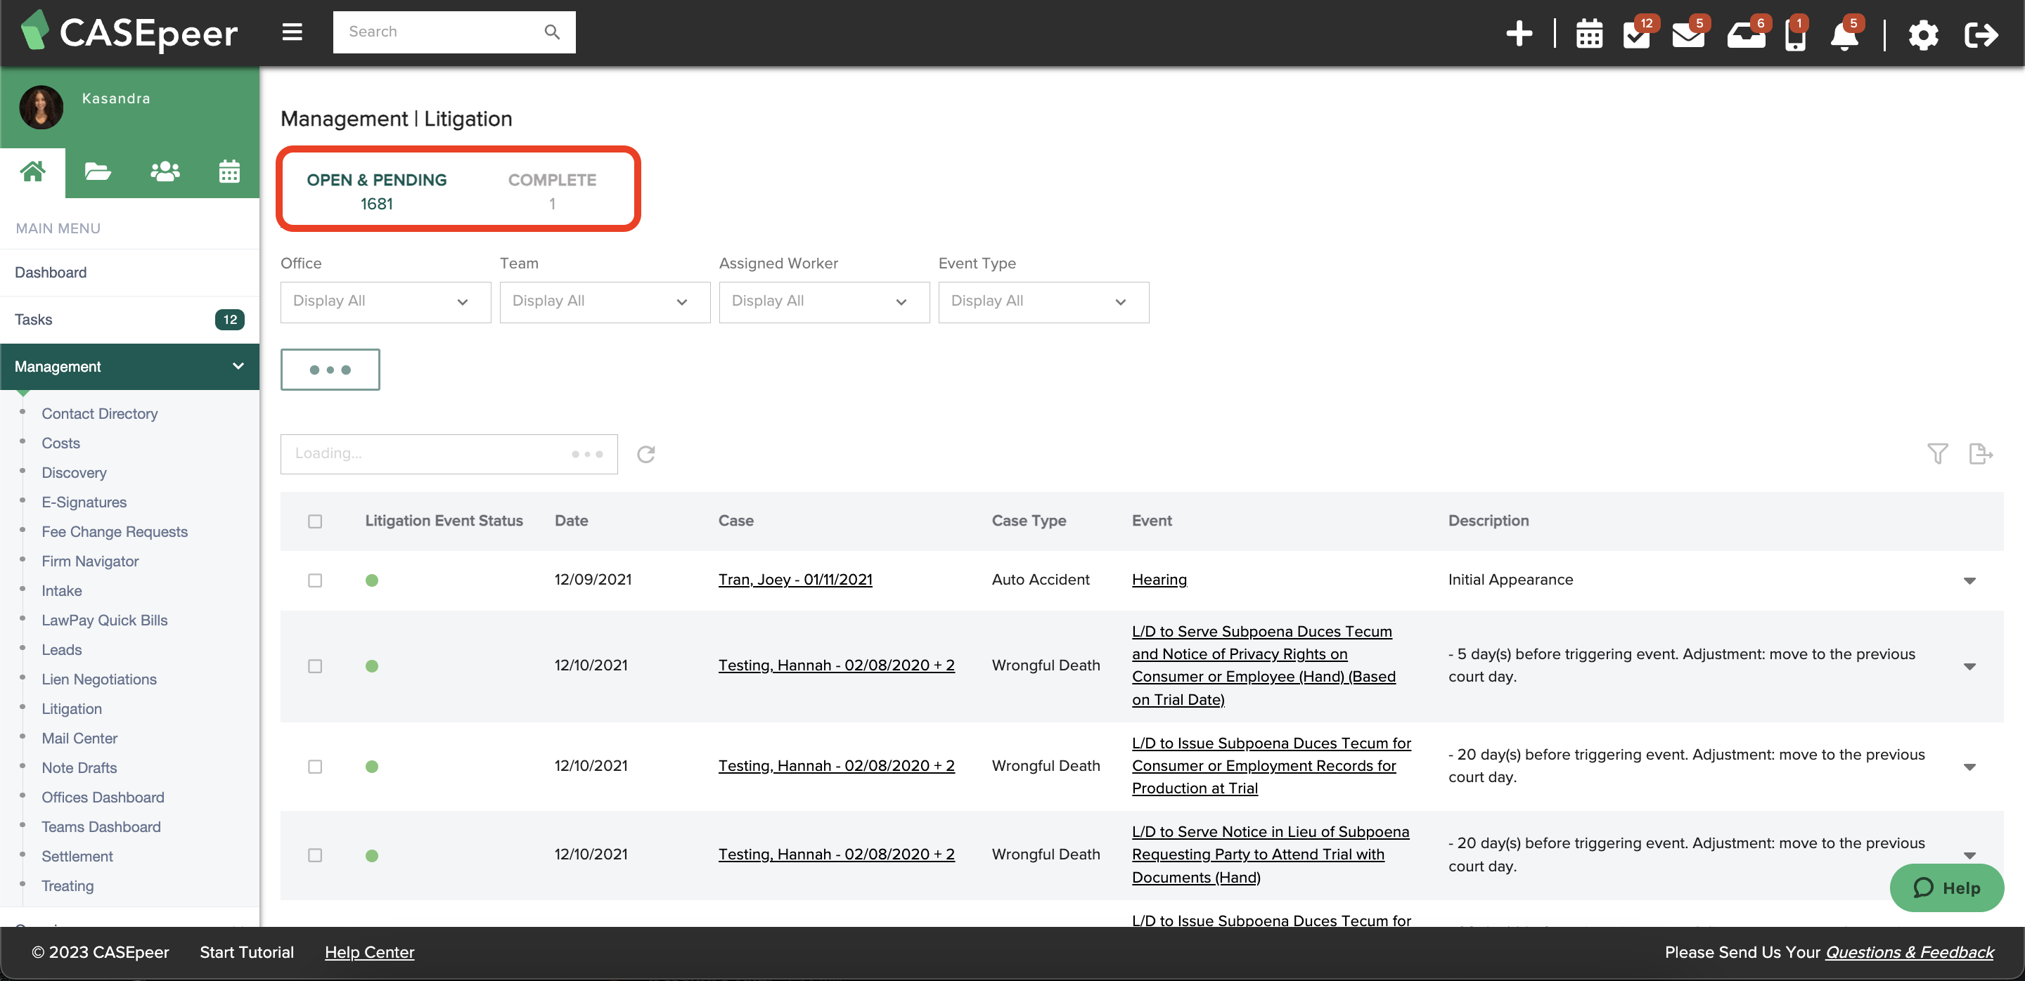Open Contact Directory
Image resolution: width=2025 pixels, height=981 pixels.
pyautogui.click(x=100, y=414)
